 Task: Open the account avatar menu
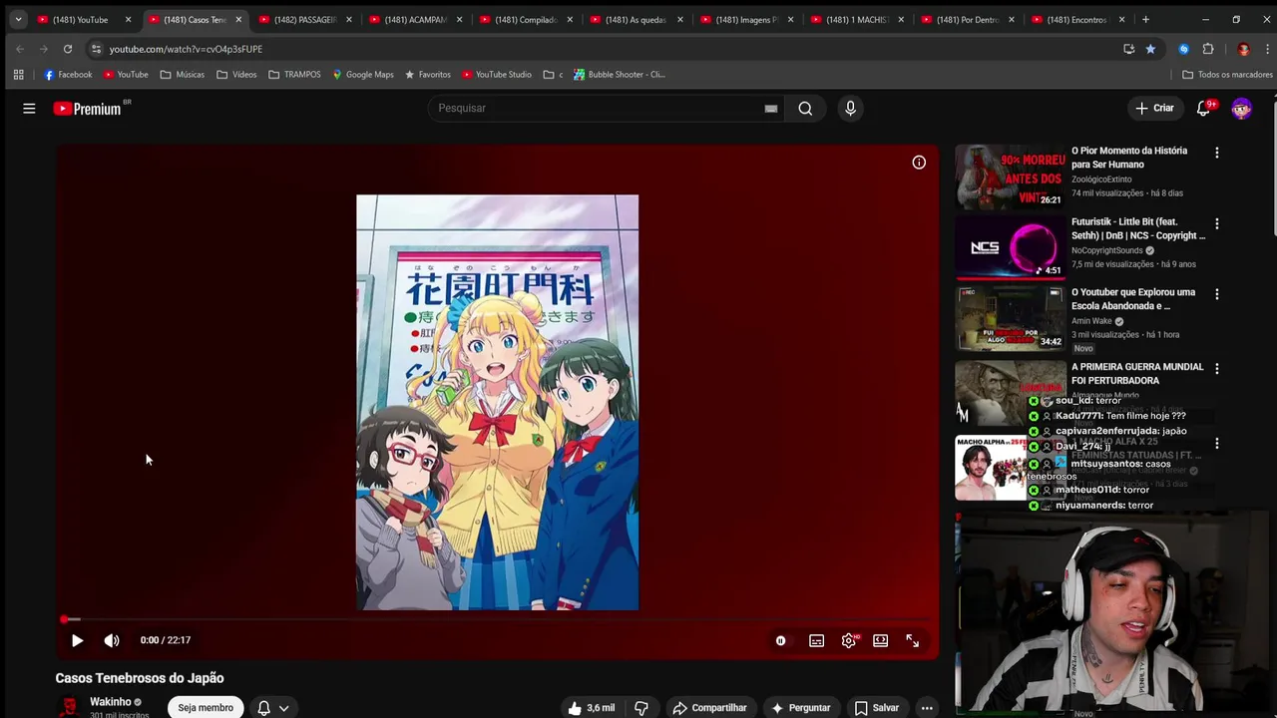[1241, 108]
